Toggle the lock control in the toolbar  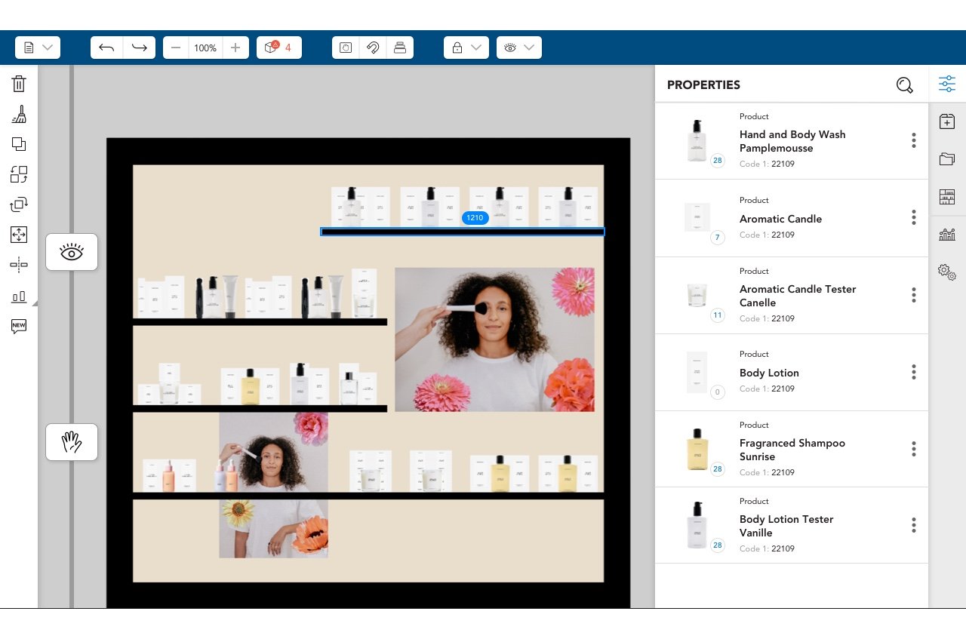[458, 47]
